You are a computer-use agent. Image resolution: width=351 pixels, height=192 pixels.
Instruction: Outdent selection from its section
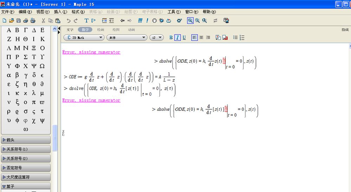pyautogui.click(x=112, y=21)
